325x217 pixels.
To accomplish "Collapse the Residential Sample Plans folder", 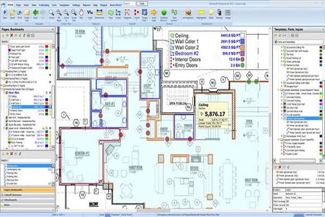I will point(2,90).
